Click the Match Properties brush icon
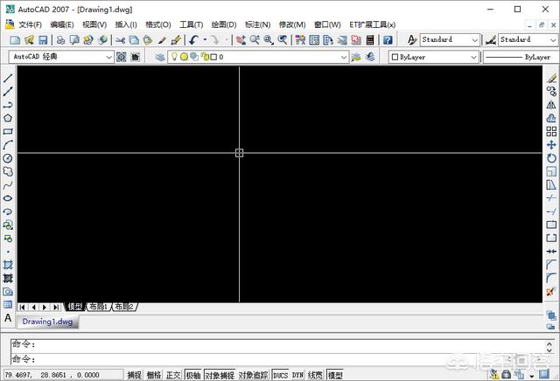 click(162, 40)
